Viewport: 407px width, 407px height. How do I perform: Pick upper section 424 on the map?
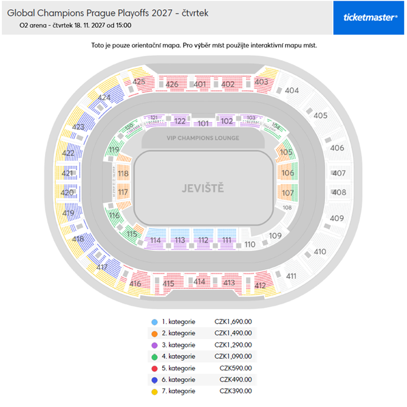(104, 98)
